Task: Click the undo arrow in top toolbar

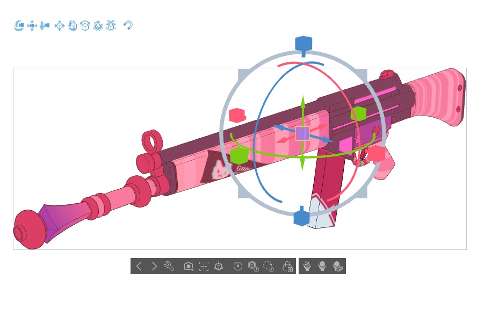Action: click(128, 25)
